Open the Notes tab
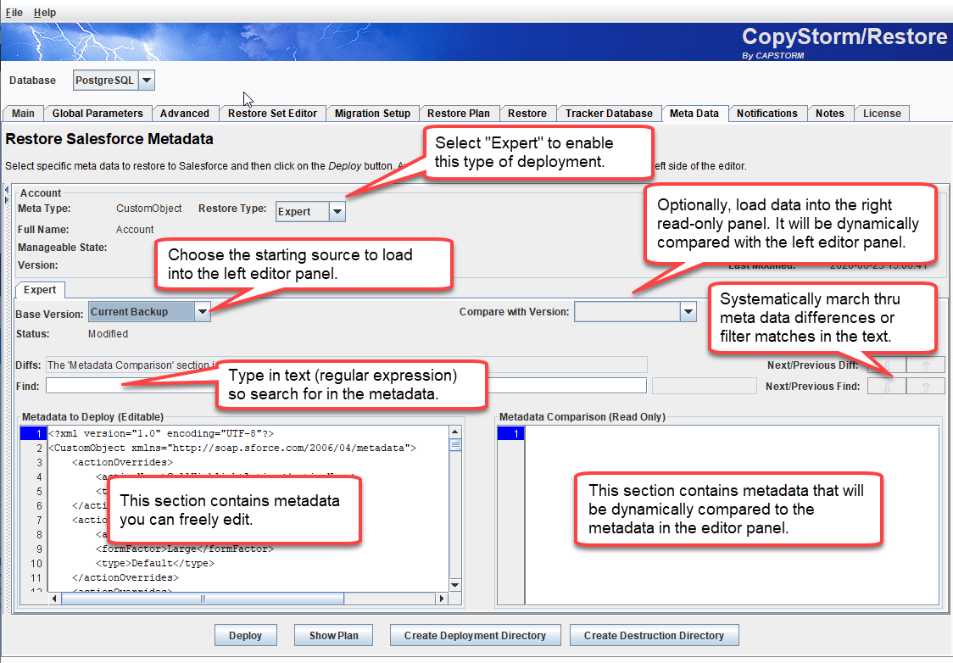The image size is (953, 663). 829,113
